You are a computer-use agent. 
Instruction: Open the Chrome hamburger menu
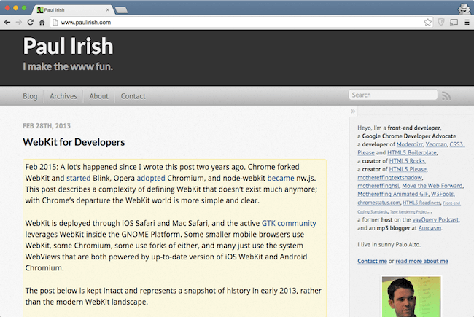[467, 22]
